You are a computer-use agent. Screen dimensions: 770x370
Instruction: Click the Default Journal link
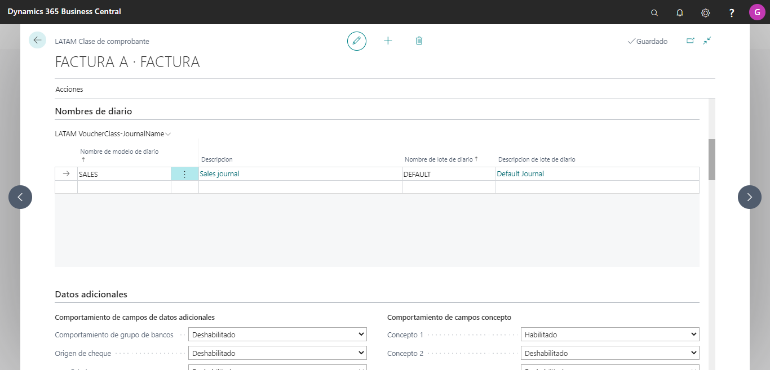[520, 174]
